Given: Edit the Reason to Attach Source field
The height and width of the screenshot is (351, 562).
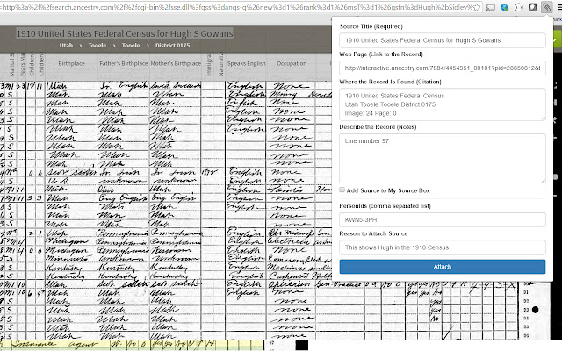Looking at the screenshot, I should coord(443,247).
